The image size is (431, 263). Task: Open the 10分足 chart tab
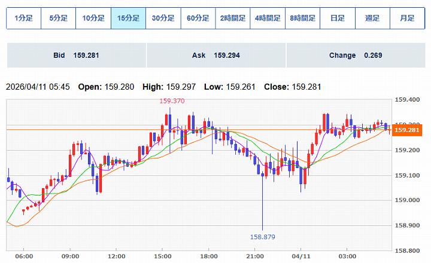[93, 19]
